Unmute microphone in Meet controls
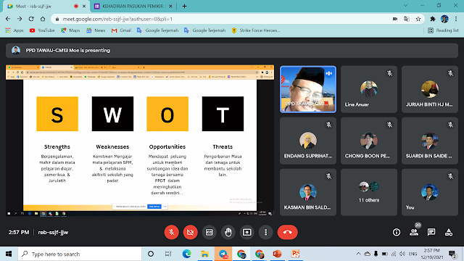The width and height of the screenshot is (464, 261). pyautogui.click(x=171, y=232)
